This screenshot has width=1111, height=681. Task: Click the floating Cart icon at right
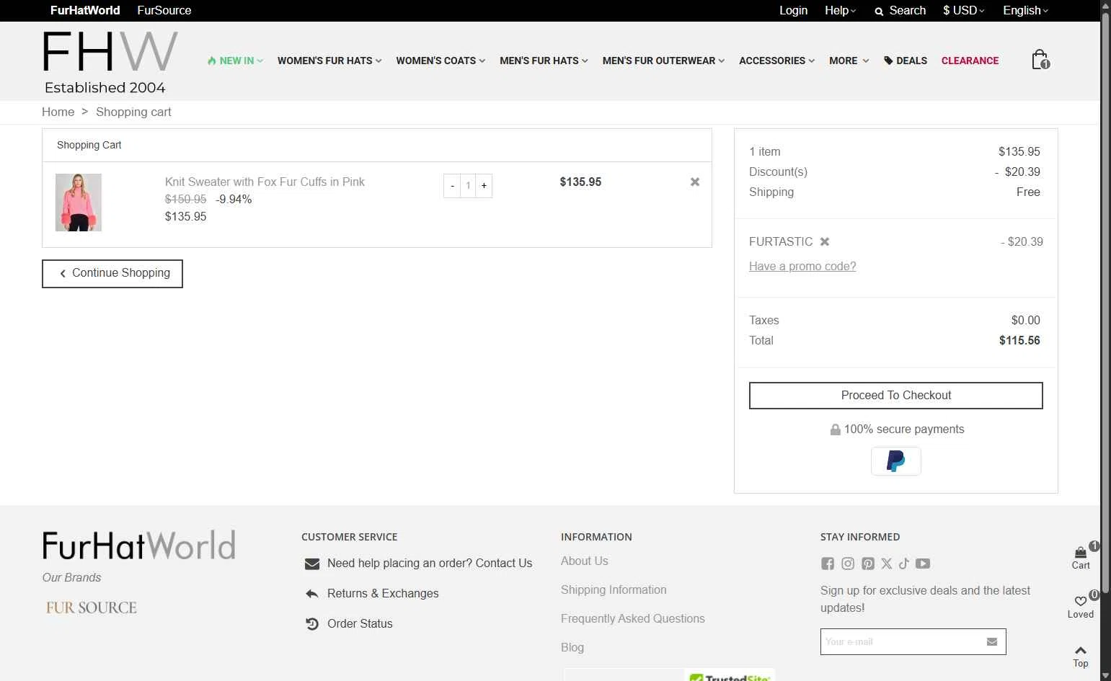(1081, 557)
